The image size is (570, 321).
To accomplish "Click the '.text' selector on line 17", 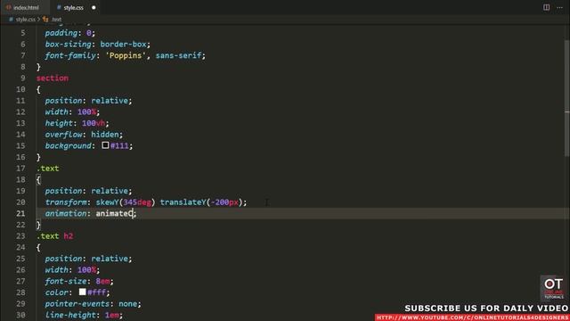I will (47, 169).
